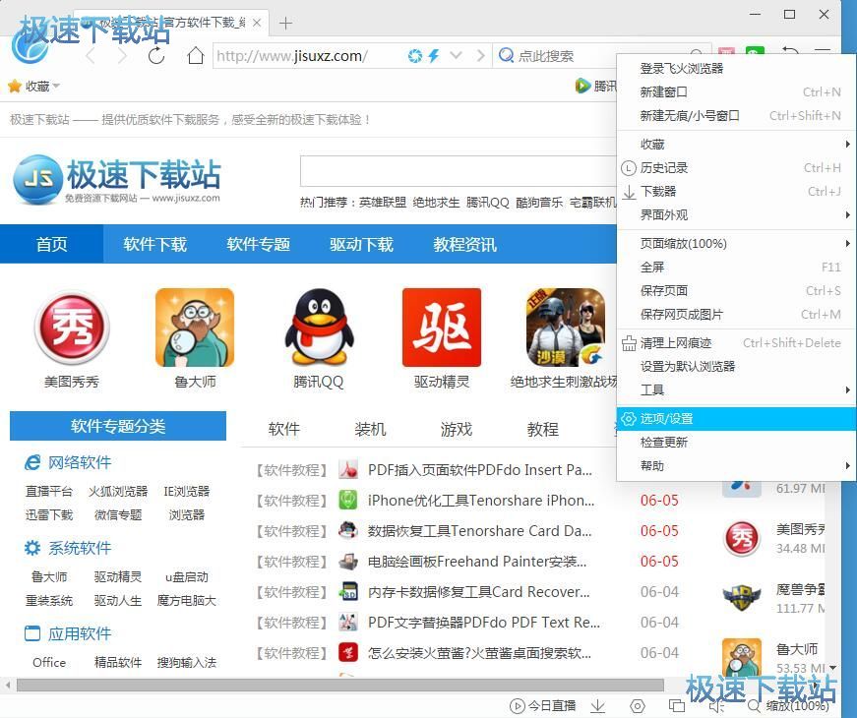Open the 腾讯QQ penguin icon

(319, 327)
